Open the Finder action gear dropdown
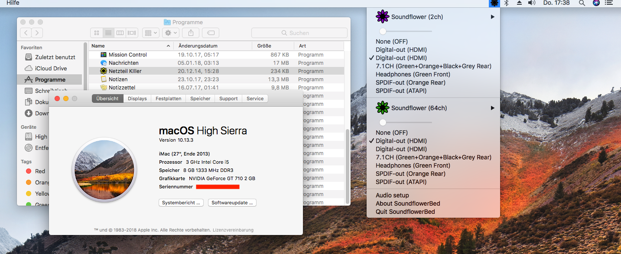Viewport: 621px width, 254px height. 171,33
